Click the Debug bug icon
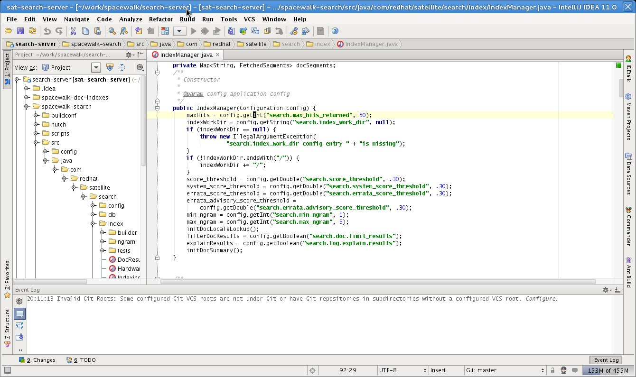 [205, 31]
